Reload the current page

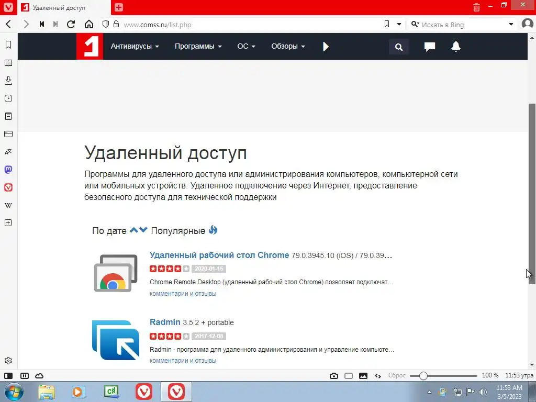click(x=71, y=24)
